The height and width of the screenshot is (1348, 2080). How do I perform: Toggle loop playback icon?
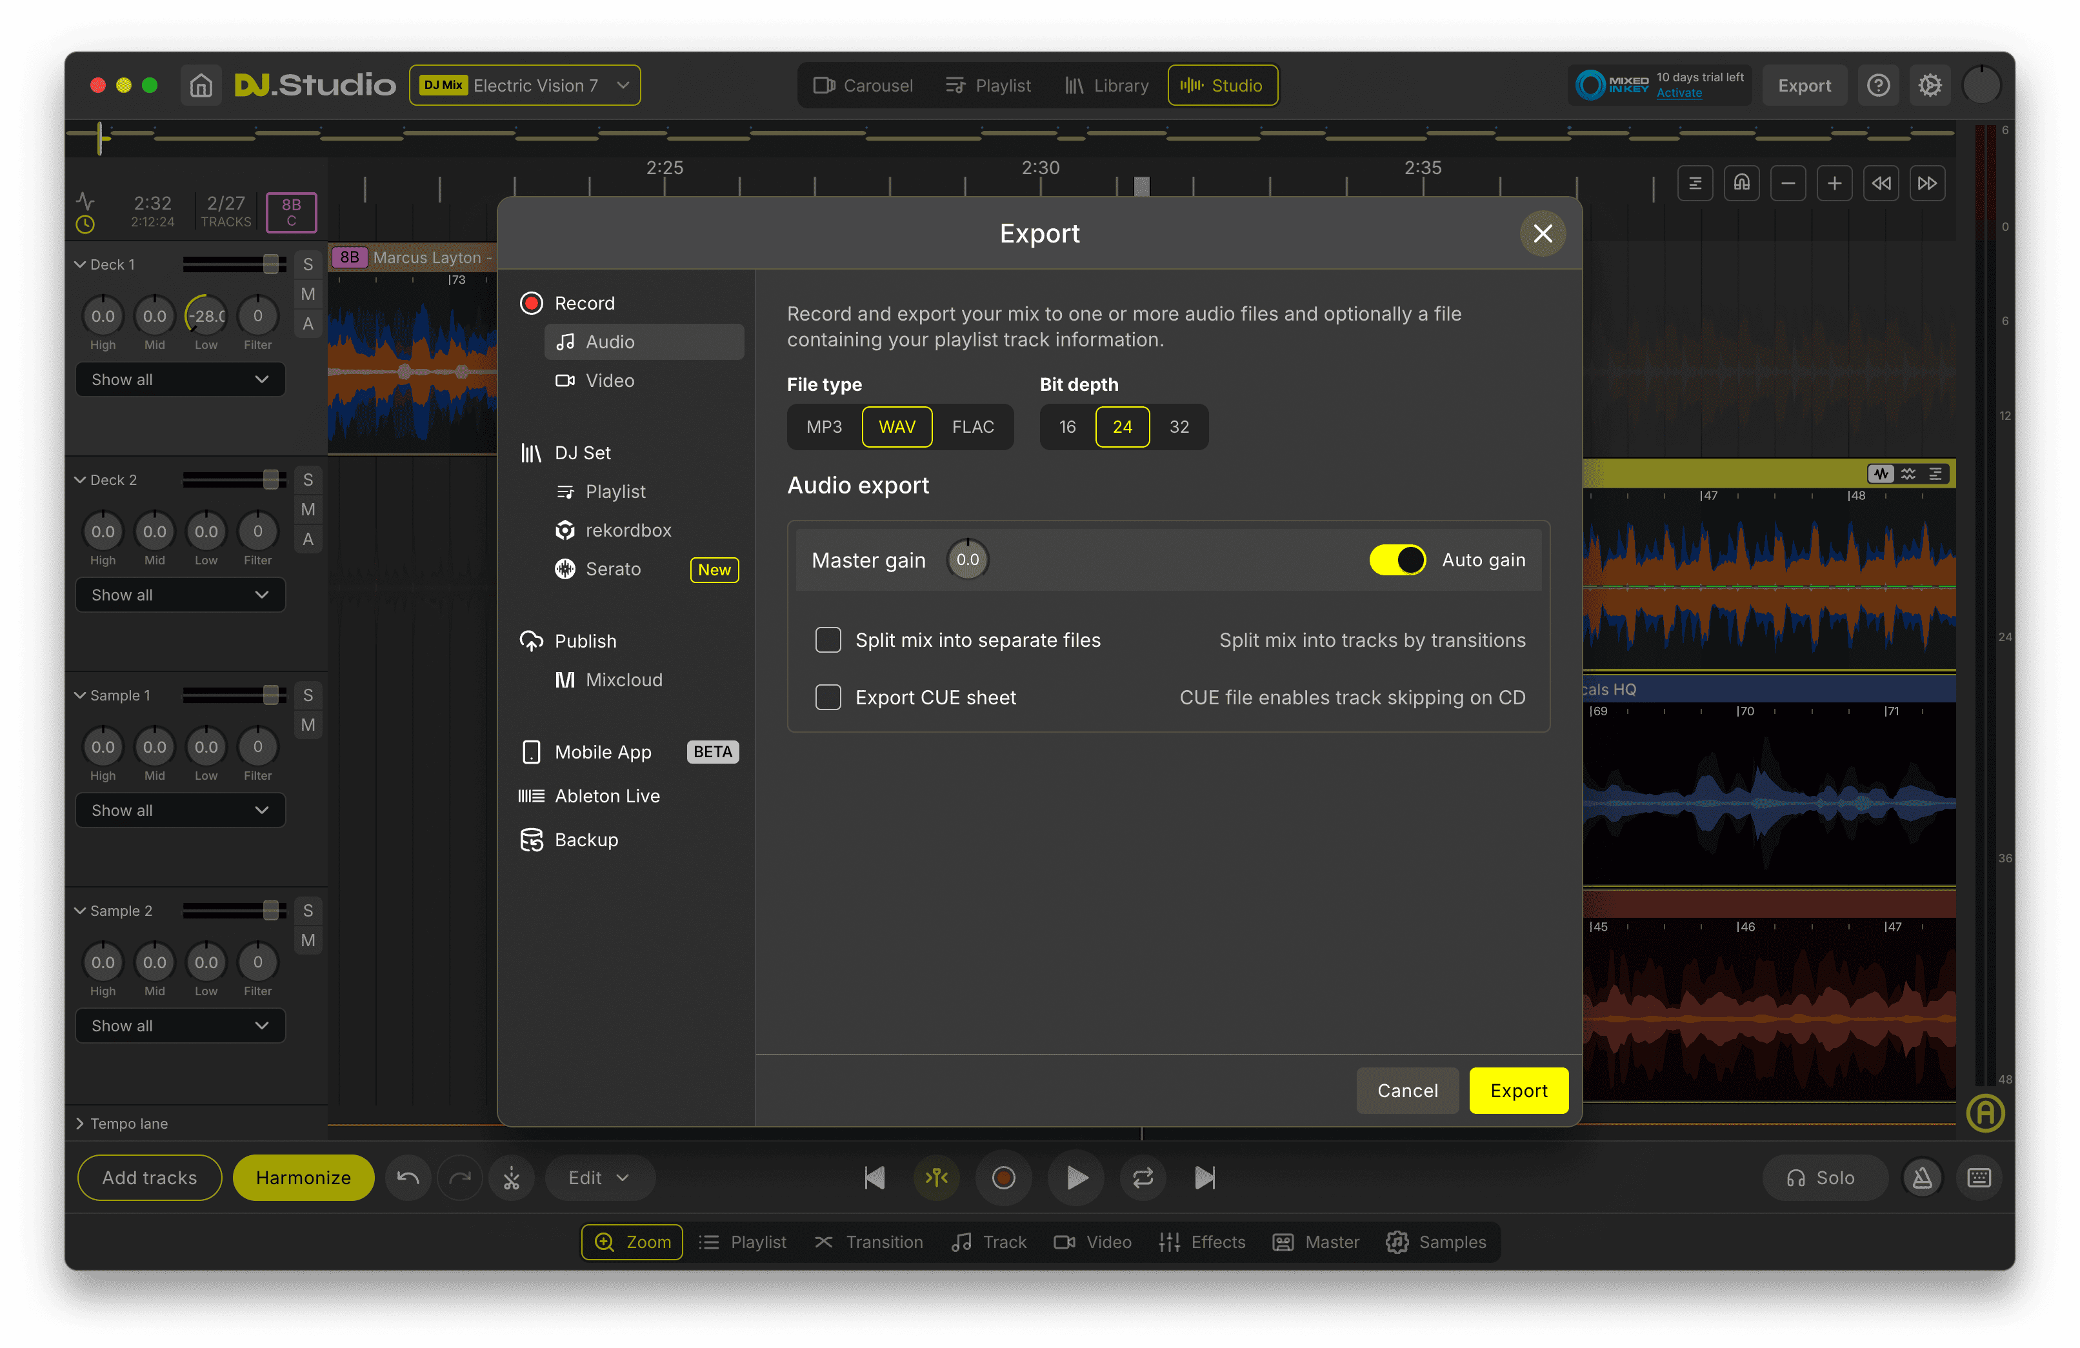[x=1143, y=1178]
